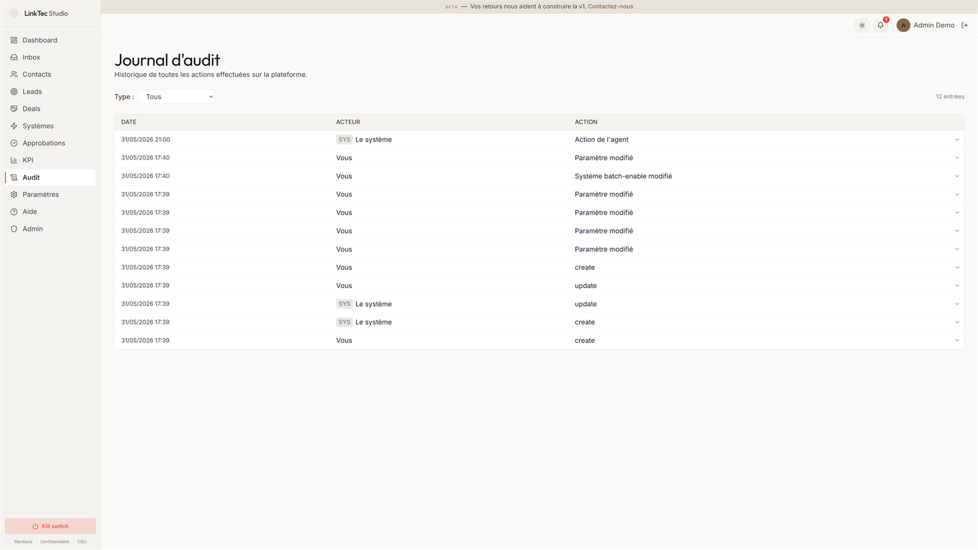The width and height of the screenshot is (978, 550).
Task: Click the Deals handshake icon
Action: pyautogui.click(x=14, y=109)
